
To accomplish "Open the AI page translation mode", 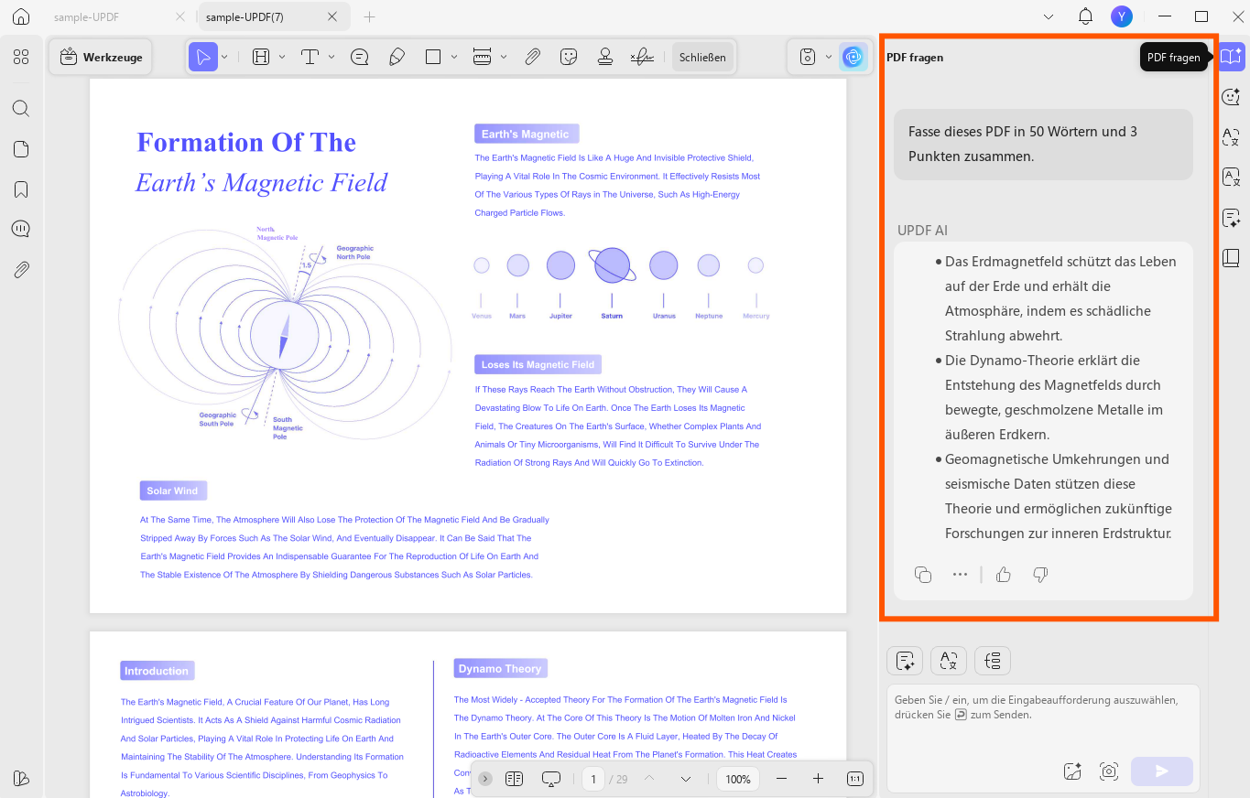I will [x=1232, y=178].
